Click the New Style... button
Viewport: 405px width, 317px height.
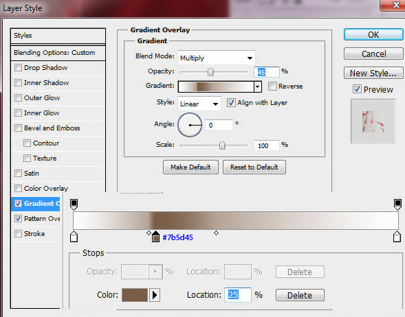[373, 73]
